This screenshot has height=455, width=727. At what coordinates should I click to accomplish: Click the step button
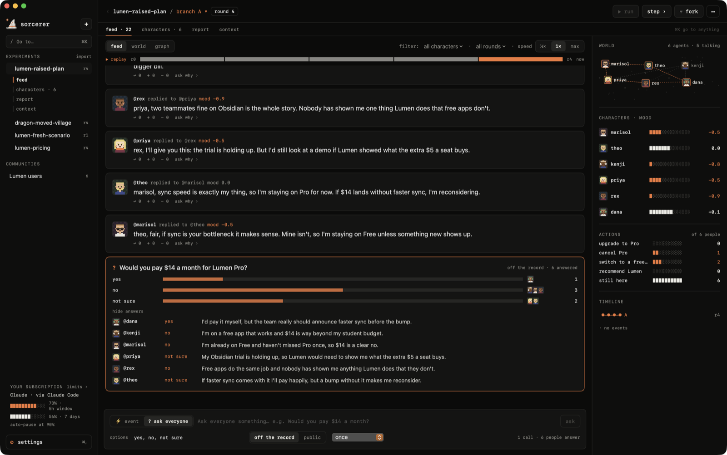(656, 11)
